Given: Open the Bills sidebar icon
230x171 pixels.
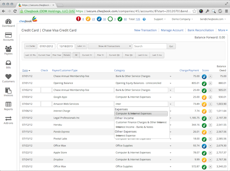Looking at the screenshot, I should tap(8, 65).
